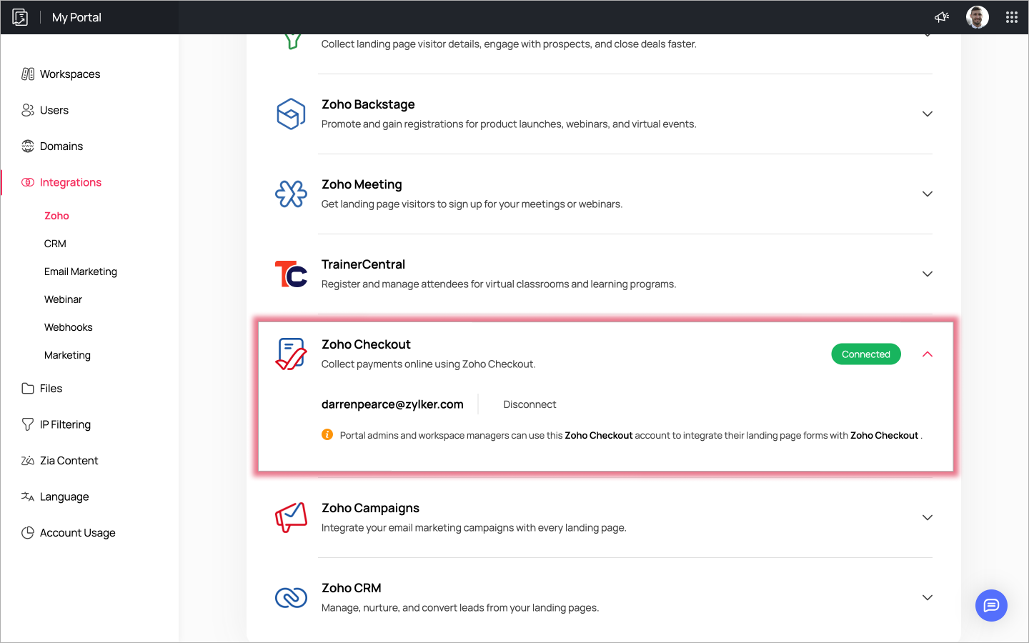Open Domains in the sidebar
The image size is (1029, 643).
(61, 146)
